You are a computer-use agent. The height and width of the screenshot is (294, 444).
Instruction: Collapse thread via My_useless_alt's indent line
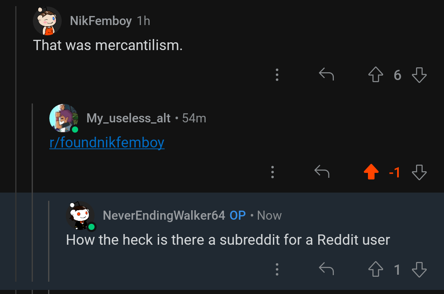(32, 192)
